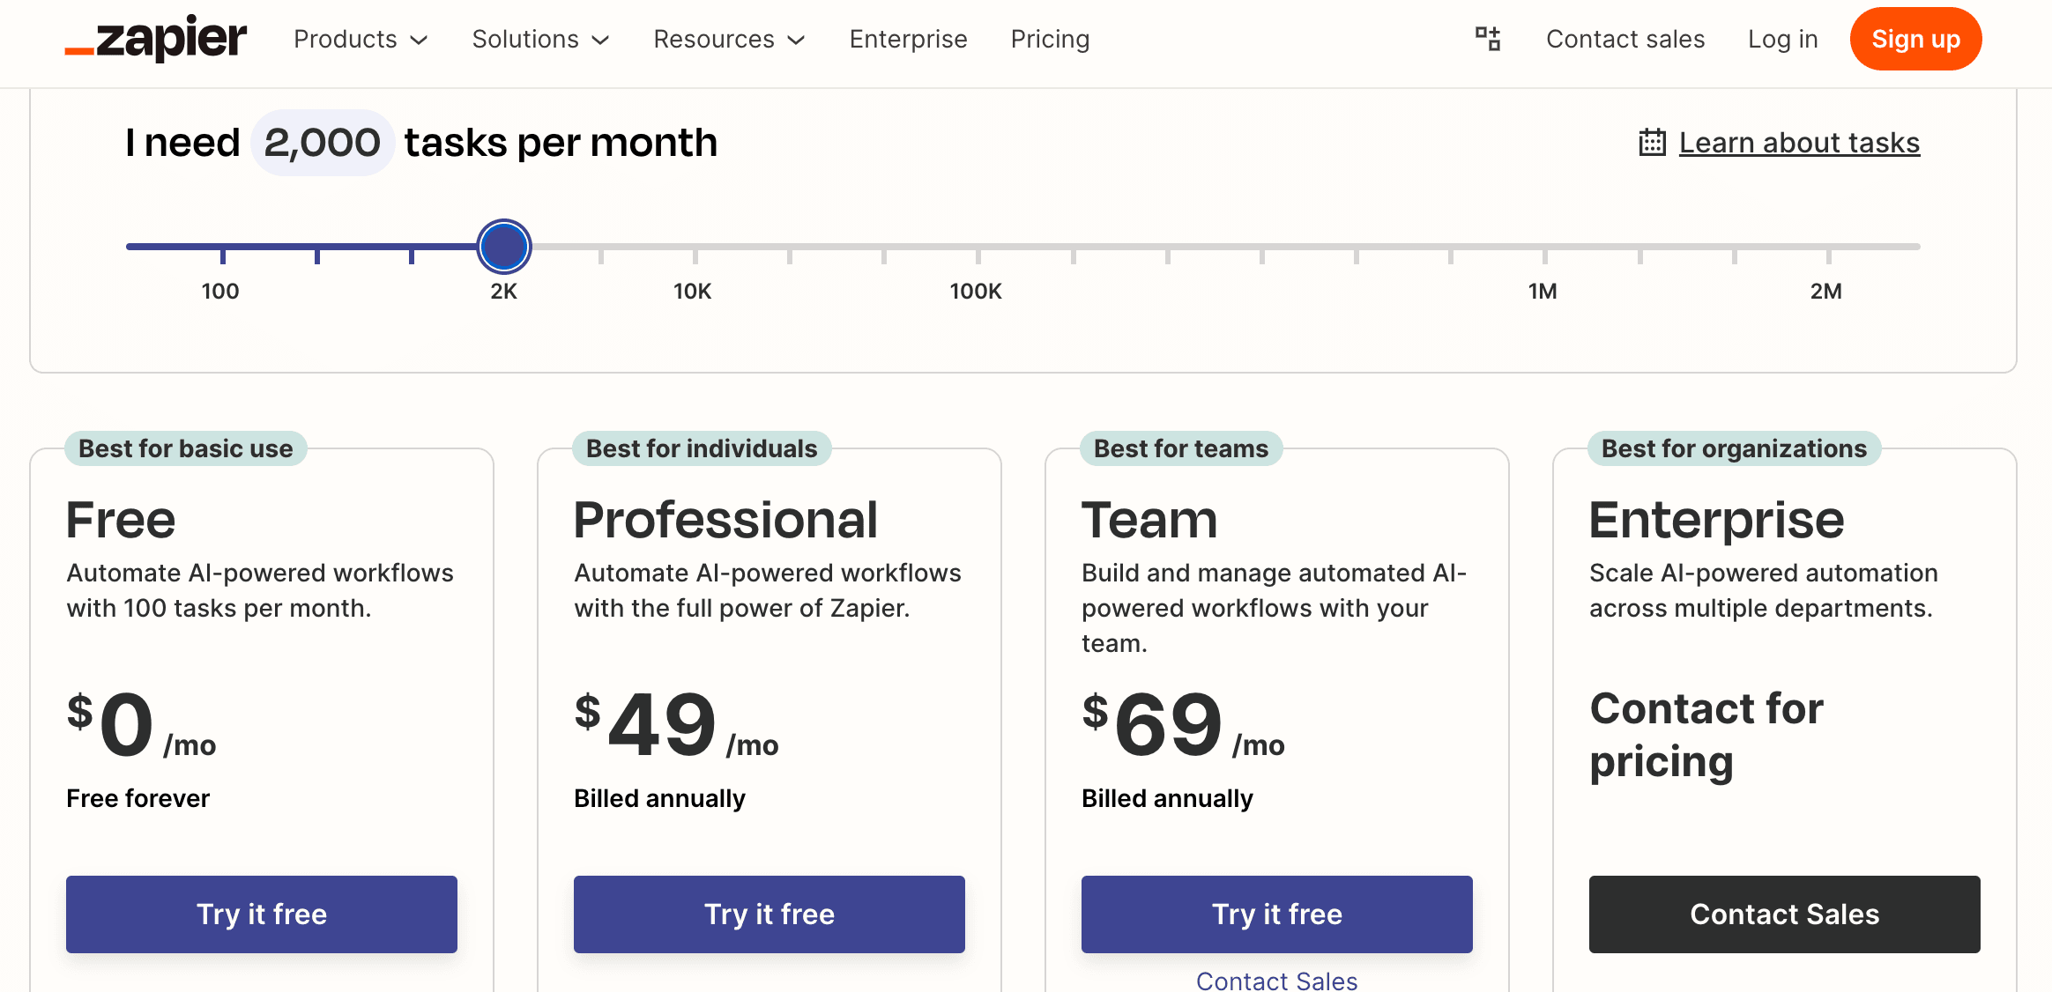The width and height of the screenshot is (2052, 992).
Task: Expand the Resources dropdown menu
Action: point(729,39)
